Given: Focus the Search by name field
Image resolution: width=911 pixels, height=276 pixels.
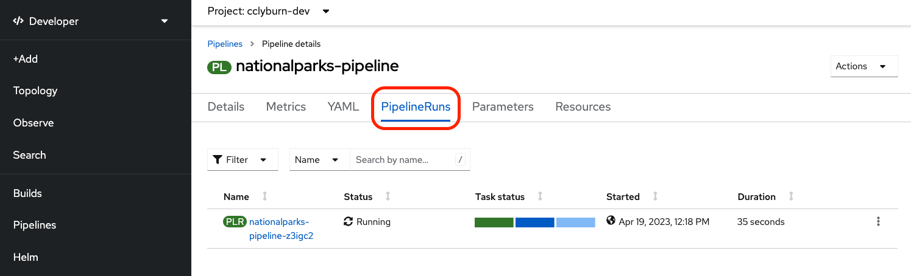Looking at the screenshot, I should [403, 160].
